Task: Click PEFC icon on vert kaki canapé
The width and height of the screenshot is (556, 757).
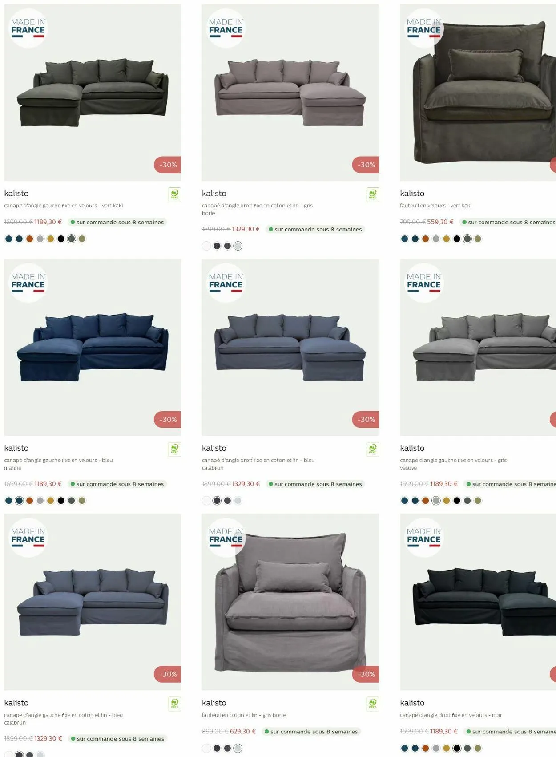Action: click(x=175, y=194)
